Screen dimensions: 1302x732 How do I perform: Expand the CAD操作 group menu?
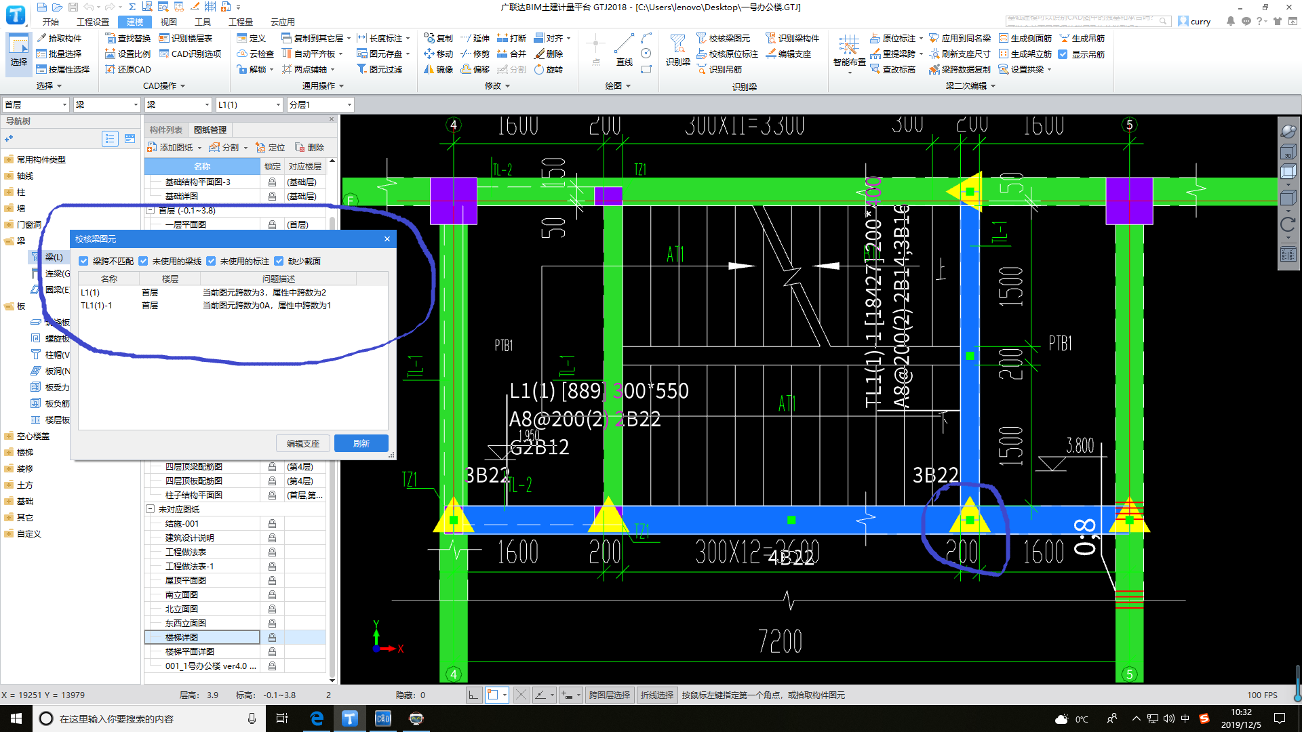click(164, 85)
